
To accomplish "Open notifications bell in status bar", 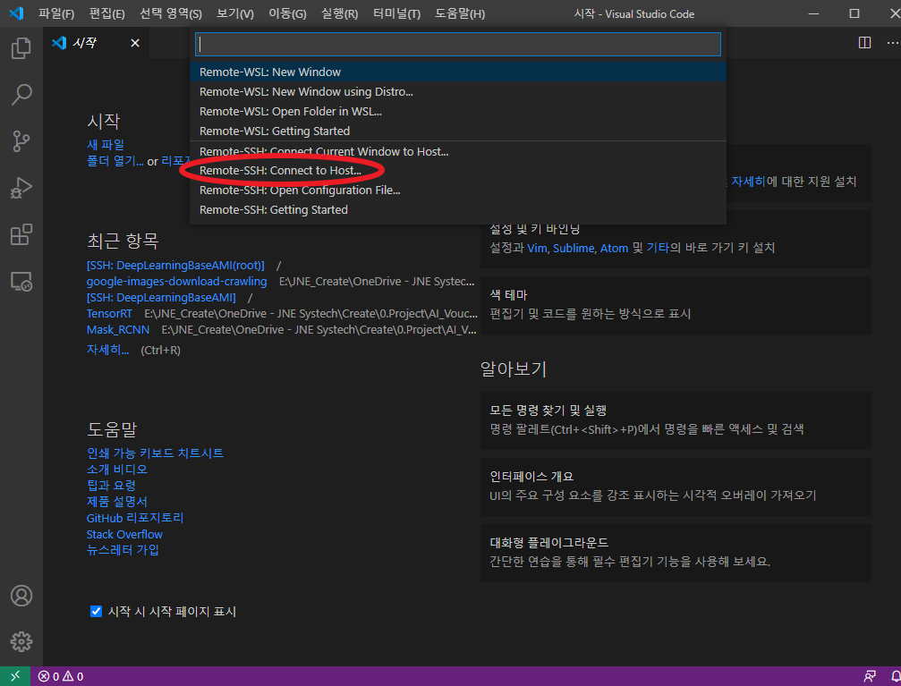I will (896, 676).
